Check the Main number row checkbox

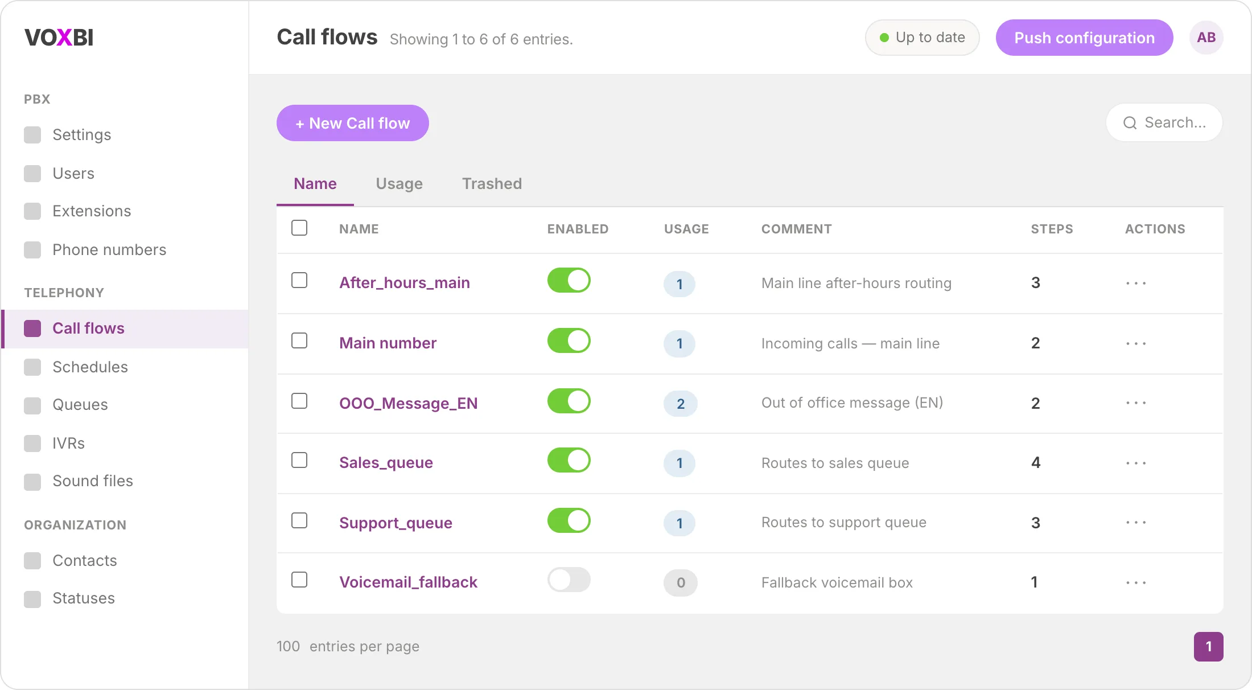tap(299, 340)
